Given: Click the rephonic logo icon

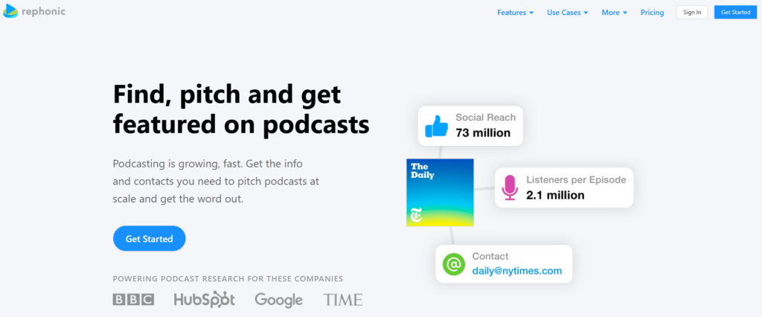Looking at the screenshot, I should (10, 12).
